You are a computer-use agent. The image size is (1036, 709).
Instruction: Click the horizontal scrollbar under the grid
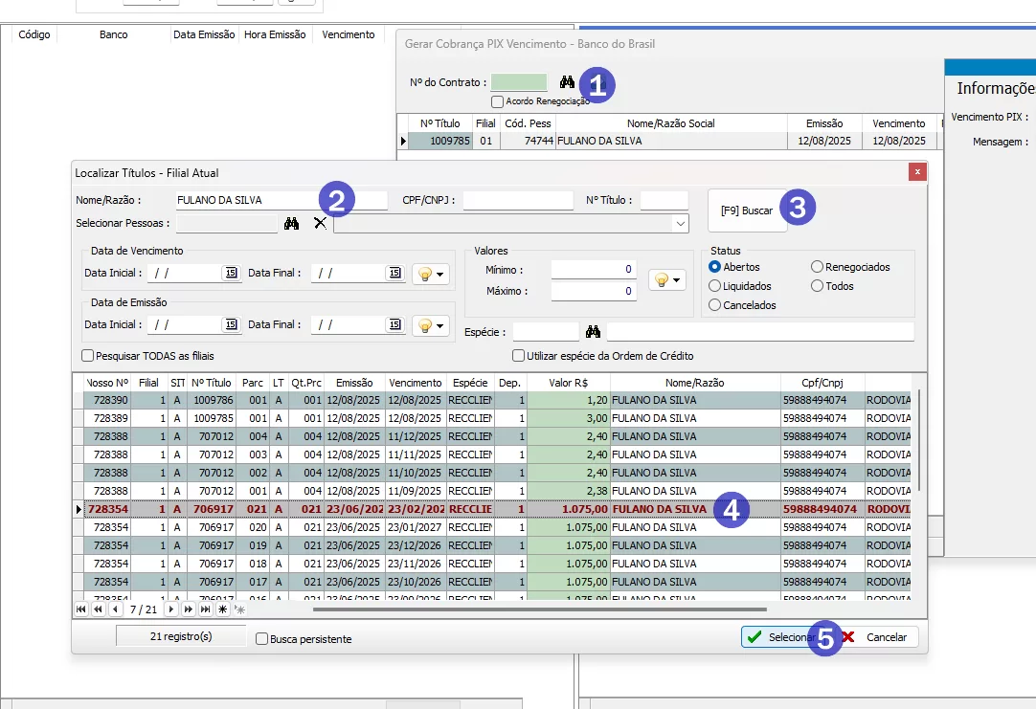(539, 609)
